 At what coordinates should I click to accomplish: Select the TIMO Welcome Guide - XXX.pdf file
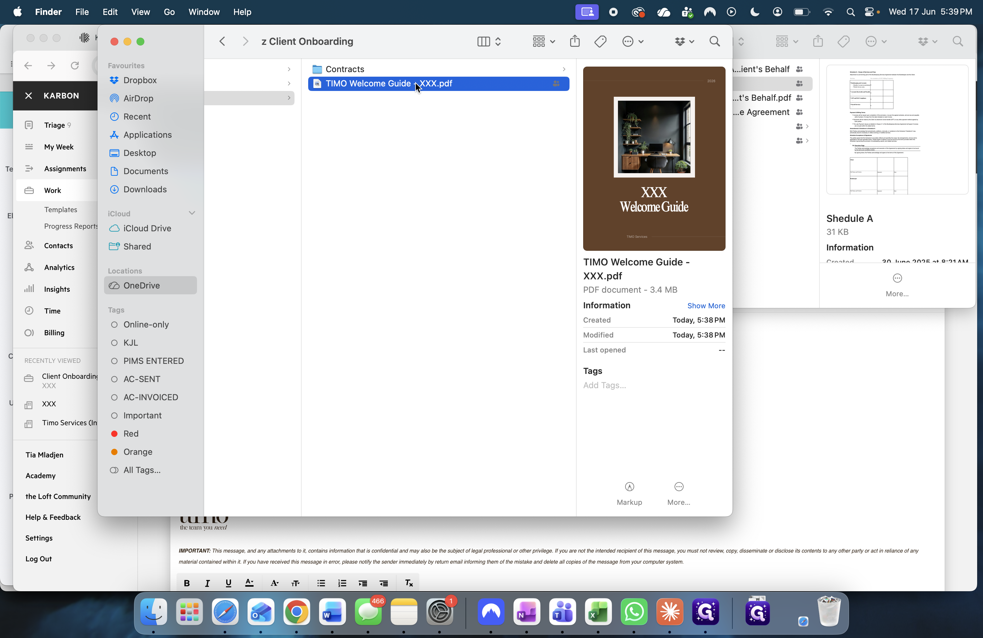(x=439, y=84)
